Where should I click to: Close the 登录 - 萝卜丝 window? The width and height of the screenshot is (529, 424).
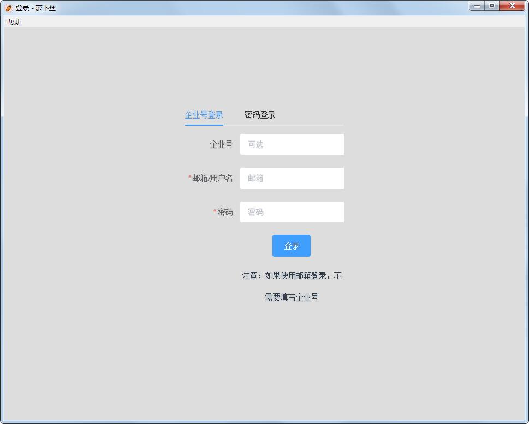[x=511, y=5]
